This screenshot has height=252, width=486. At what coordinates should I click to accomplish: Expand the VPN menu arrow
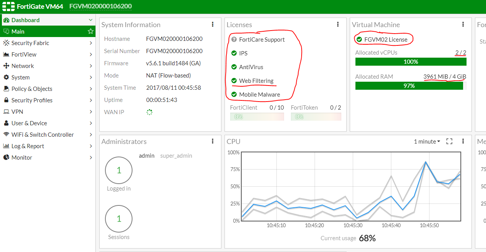click(91, 112)
